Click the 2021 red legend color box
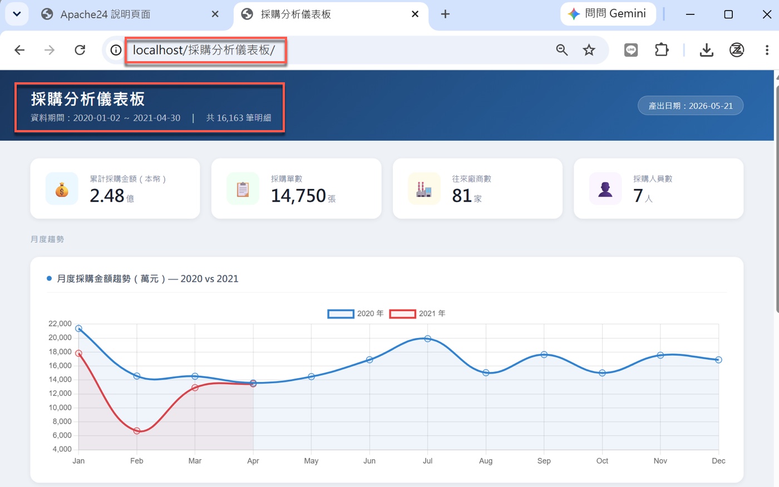This screenshot has width=779, height=487. point(403,314)
